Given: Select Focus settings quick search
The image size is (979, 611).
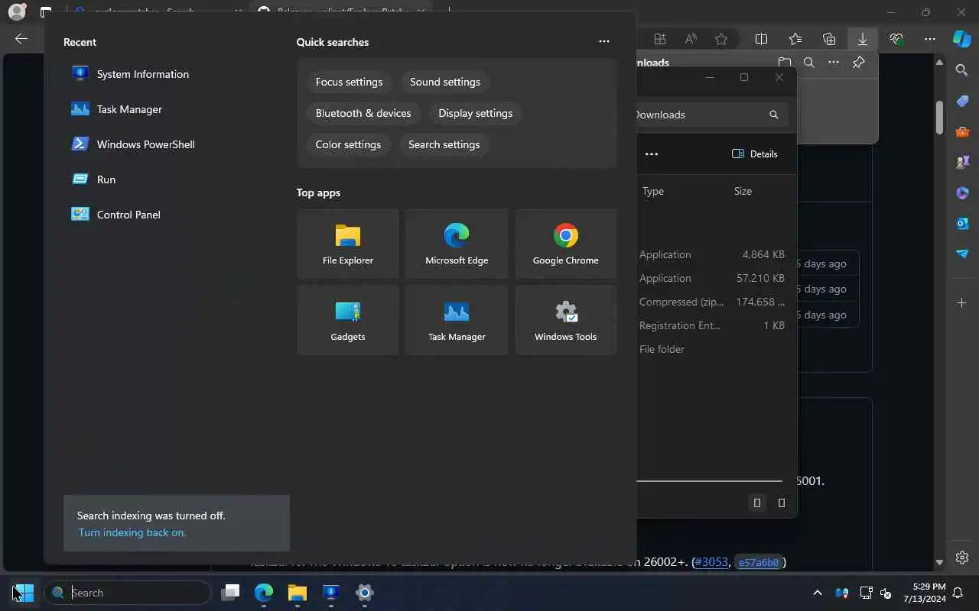Looking at the screenshot, I should 349,82.
